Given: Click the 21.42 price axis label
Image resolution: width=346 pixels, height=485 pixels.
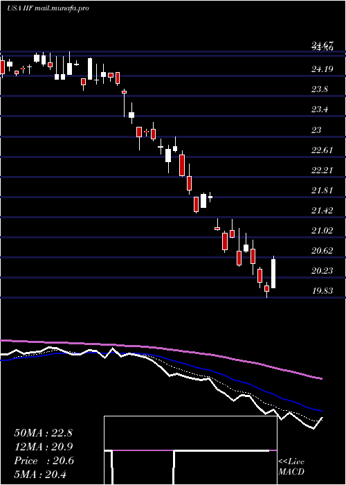Looking at the screenshot, I should 322,211.
